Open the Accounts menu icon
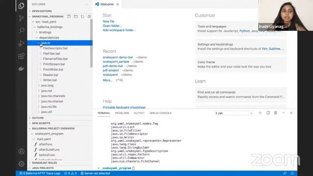The image size is (313, 176). [x=22, y=151]
